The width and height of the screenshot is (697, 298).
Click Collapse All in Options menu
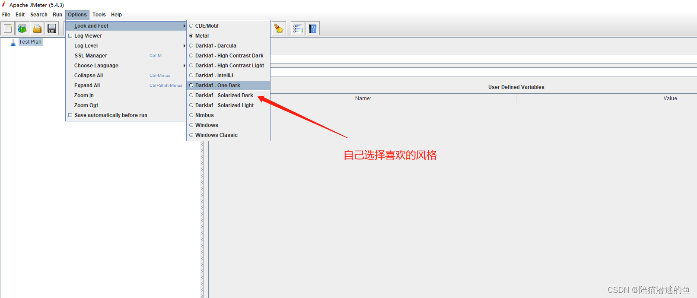click(126, 76)
